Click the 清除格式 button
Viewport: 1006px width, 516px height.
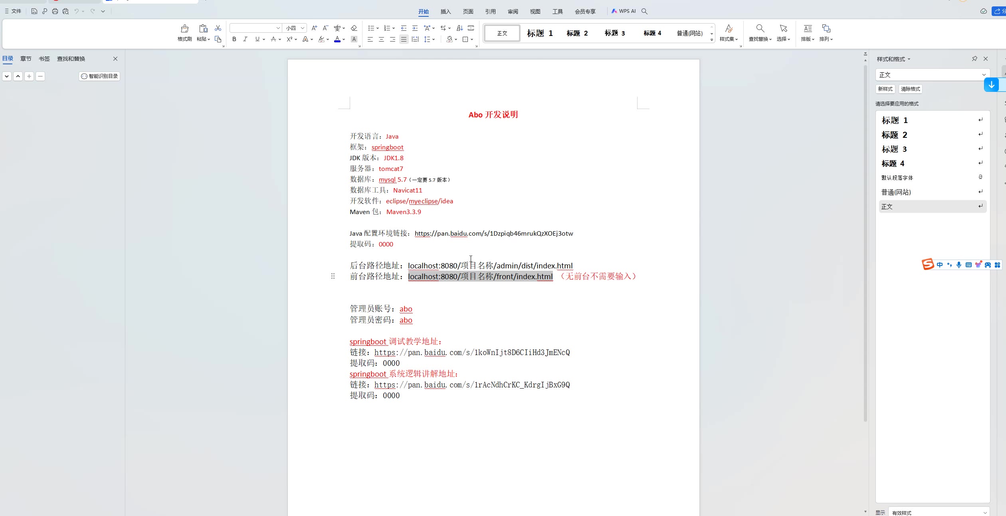click(x=911, y=89)
